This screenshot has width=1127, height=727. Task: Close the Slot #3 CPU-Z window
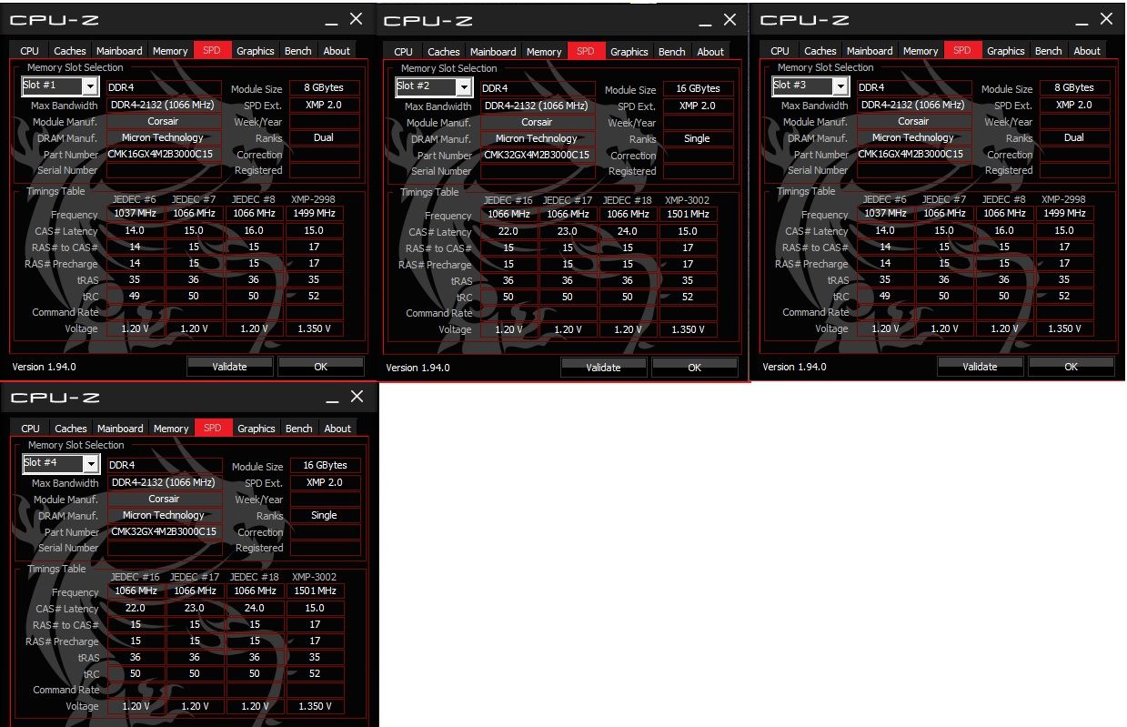(x=1106, y=18)
